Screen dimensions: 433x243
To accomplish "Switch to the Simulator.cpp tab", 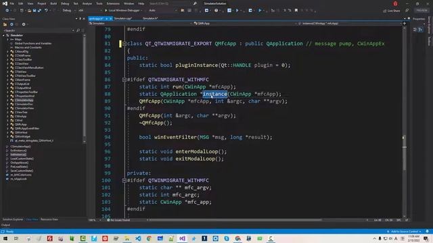I will click(x=123, y=18).
